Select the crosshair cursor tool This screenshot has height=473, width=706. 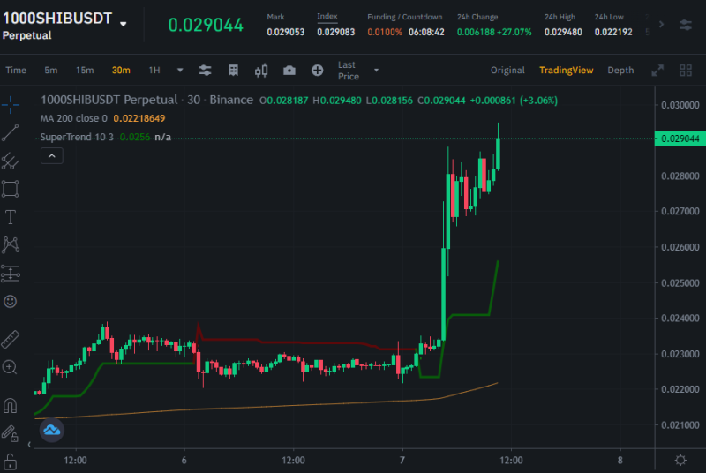10,105
